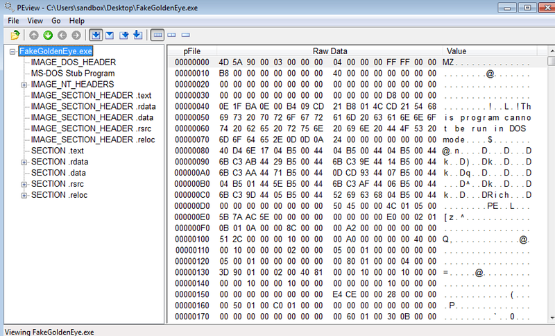Collapse the FakeGoldenEye.exe root node
This screenshot has width=555, height=336.
[x=12, y=51]
